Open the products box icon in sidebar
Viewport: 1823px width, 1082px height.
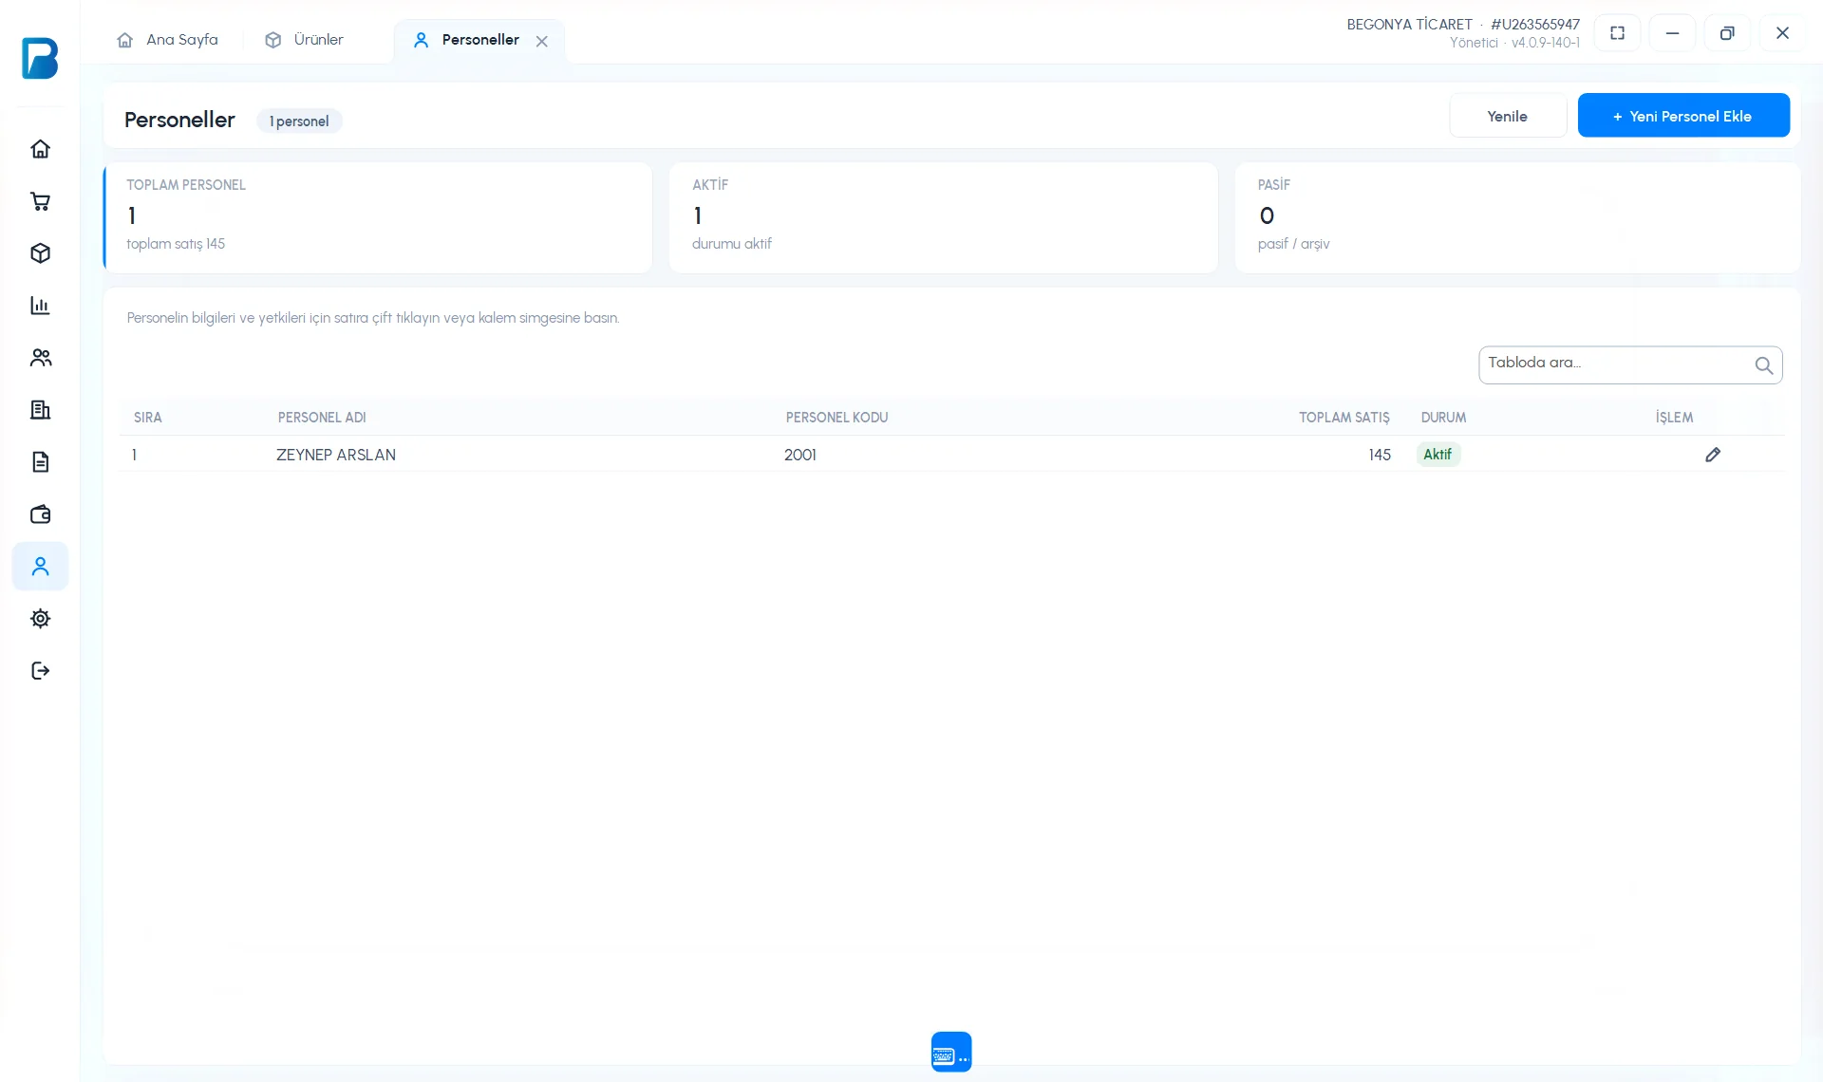(x=40, y=253)
